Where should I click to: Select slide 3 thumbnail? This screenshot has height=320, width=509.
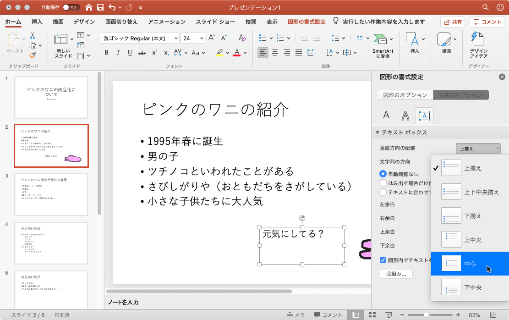coord(51,194)
